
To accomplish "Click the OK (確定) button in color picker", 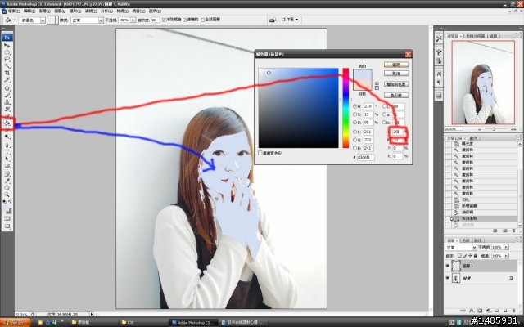I will tap(396, 65).
